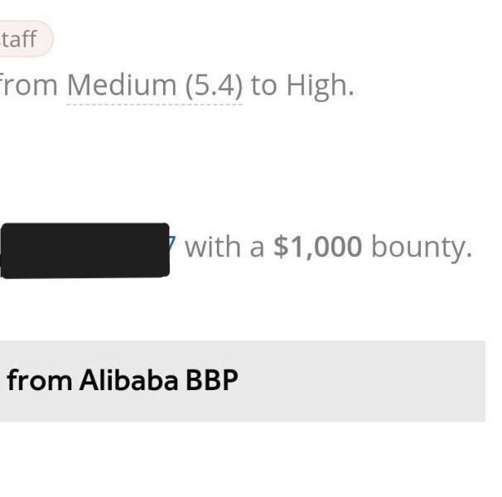Image resolution: width=502 pixels, height=497 pixels.
Task: Click the word 'from' before Medium
Action: pyautogui.click(x=28, y=86)
